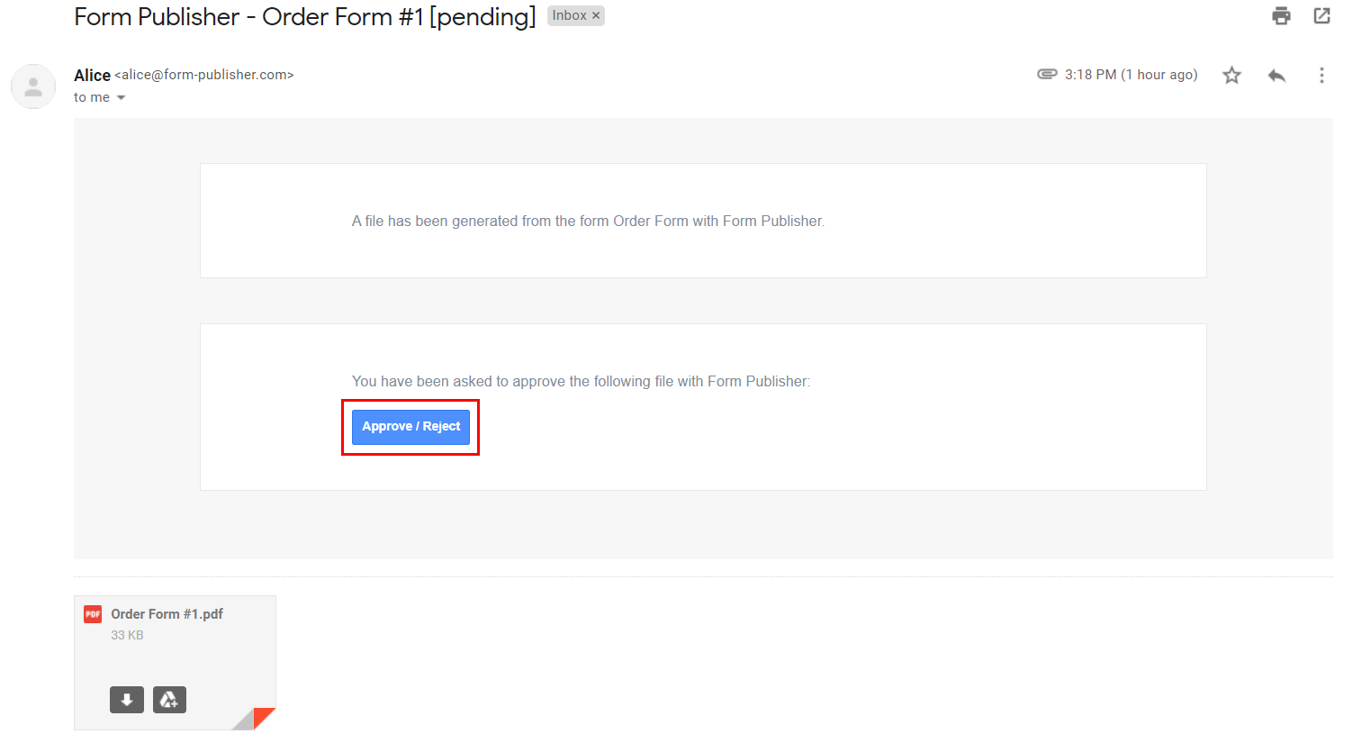Download the Order Form #1.pdf attachment
This screenshot has height=734, width=1353.
click(127, 700)
